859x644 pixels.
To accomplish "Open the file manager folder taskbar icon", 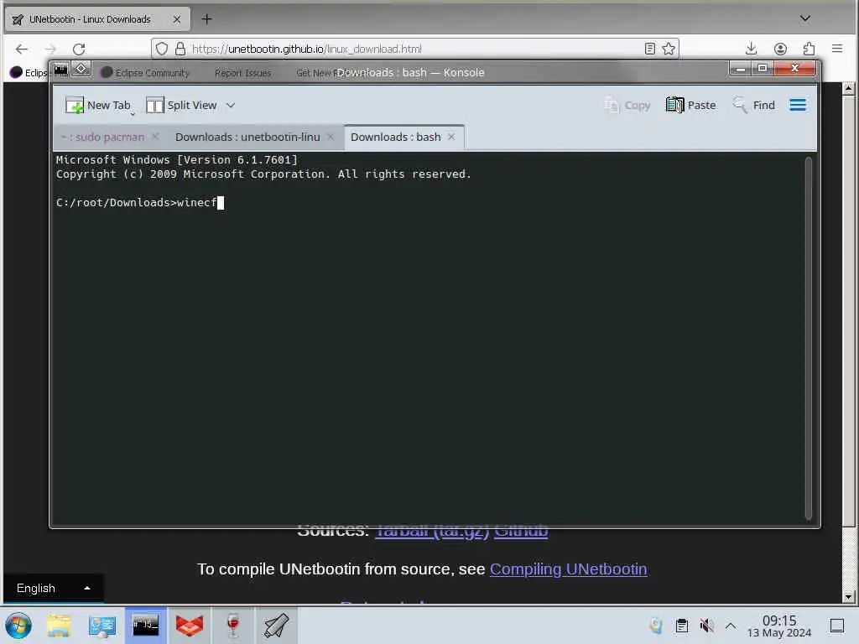I will [x=59, y=626].
